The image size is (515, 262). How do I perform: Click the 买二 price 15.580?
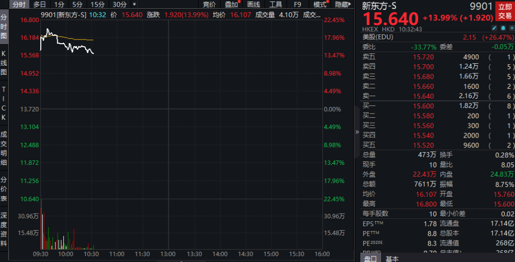423,116
